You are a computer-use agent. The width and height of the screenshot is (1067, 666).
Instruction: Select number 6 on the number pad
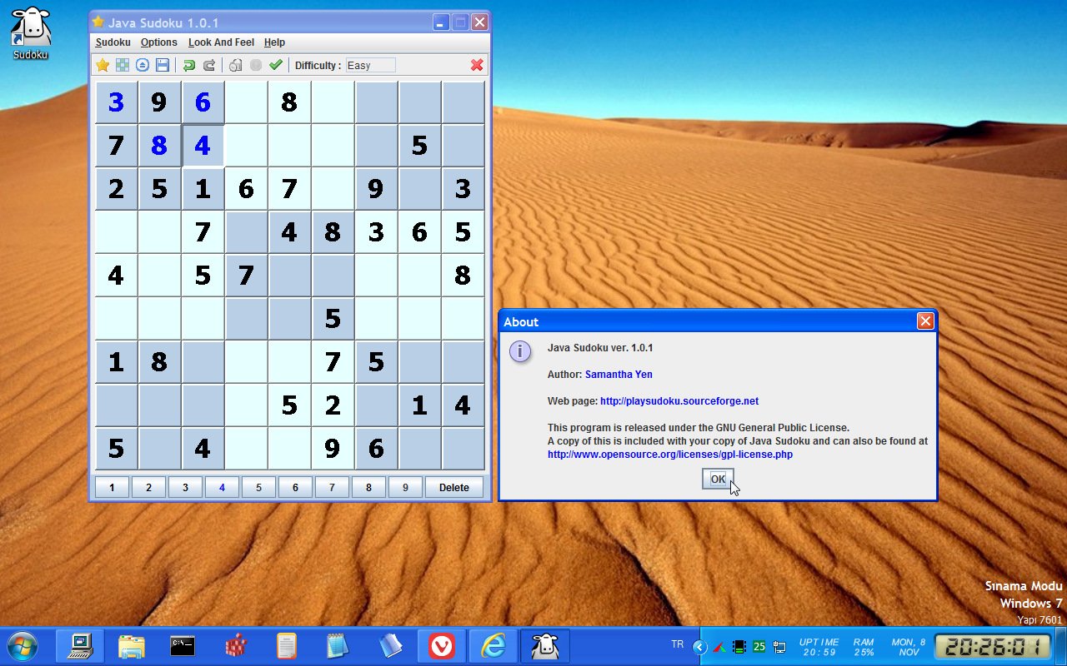click(x=295, y=487)
